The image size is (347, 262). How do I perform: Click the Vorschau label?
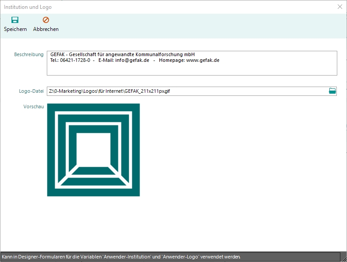click(34, 106)
